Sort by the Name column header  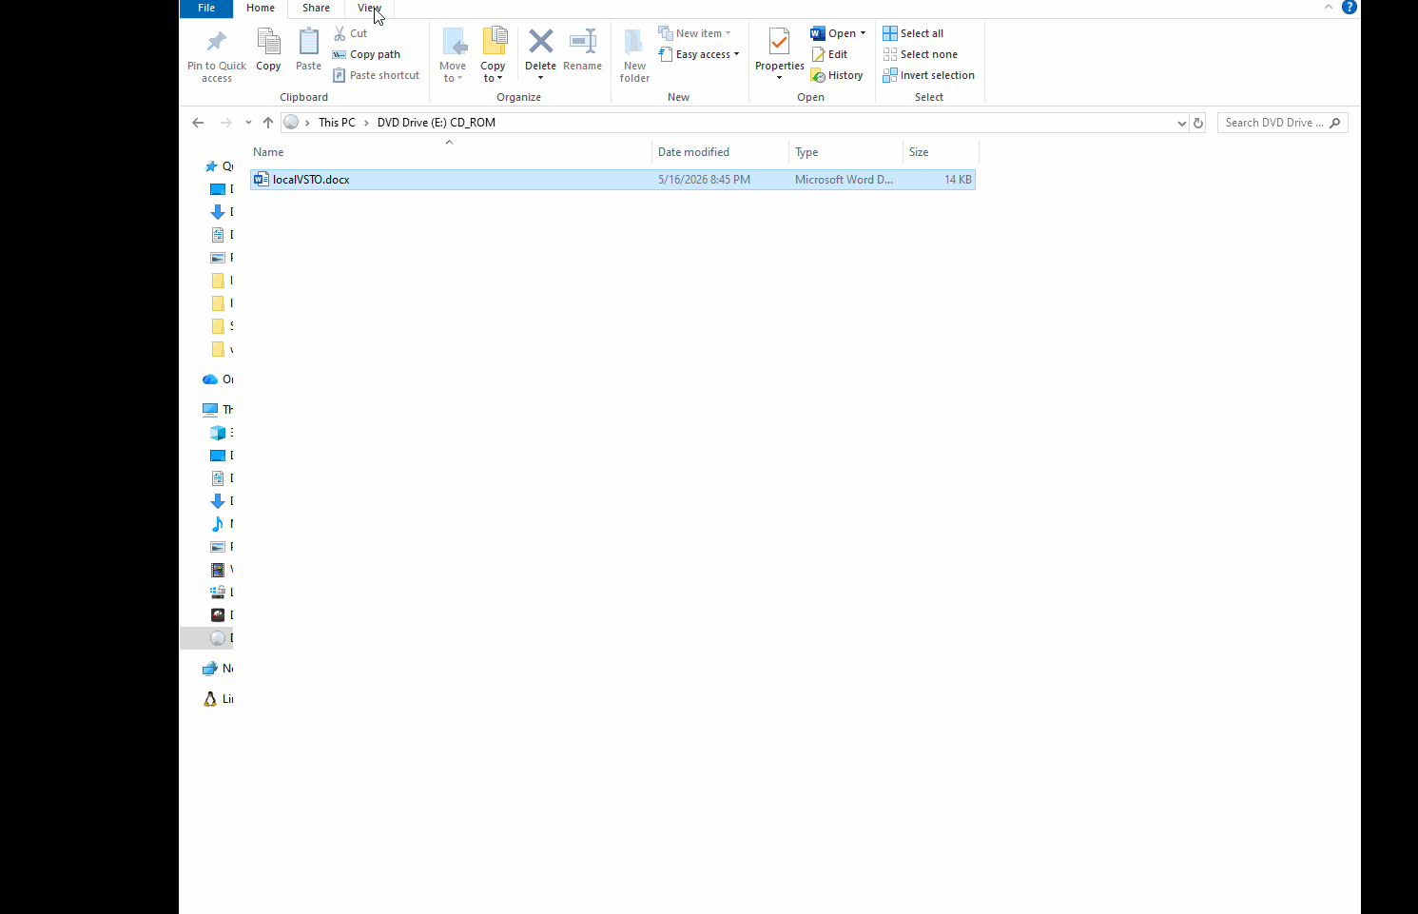pyautogui.click(x=450, y=152)
